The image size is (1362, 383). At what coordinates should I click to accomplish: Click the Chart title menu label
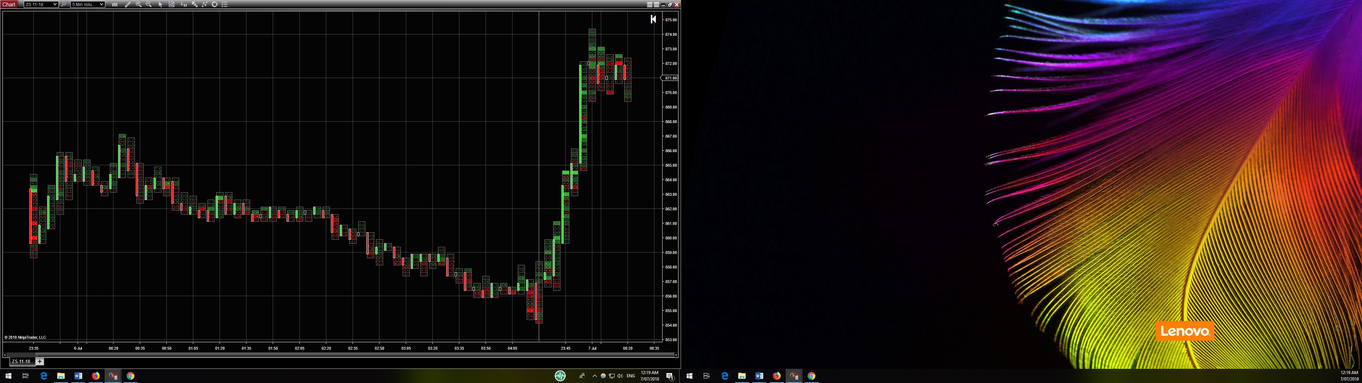9,4
